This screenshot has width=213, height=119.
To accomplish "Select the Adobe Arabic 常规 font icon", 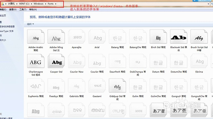I will [x=36, y=37].
